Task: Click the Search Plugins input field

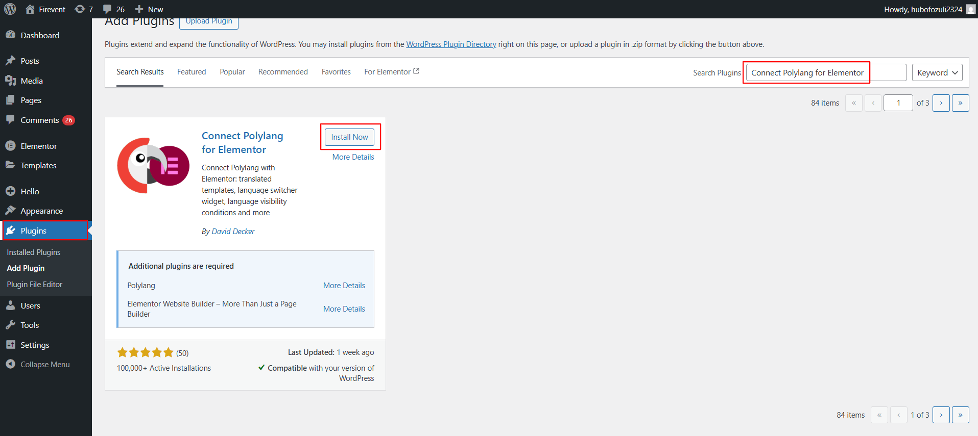Action: coord(826,72)
